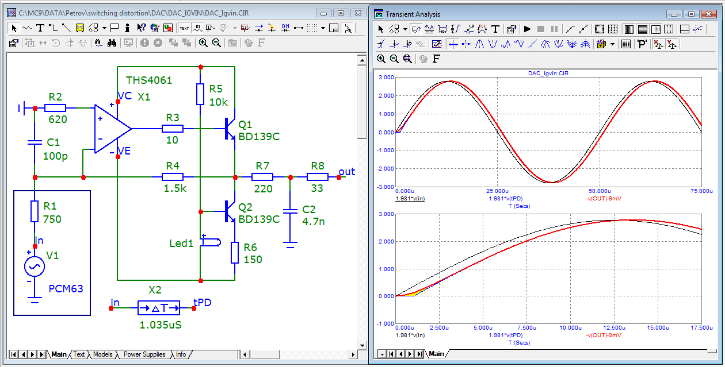This screenshot has height=367, width=725.
Task: Activate the context Help pointer tool
Action: (141, 28)
